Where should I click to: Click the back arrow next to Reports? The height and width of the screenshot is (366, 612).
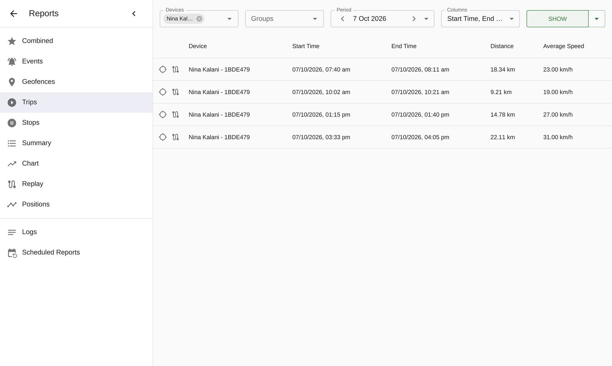click(13, 14)
